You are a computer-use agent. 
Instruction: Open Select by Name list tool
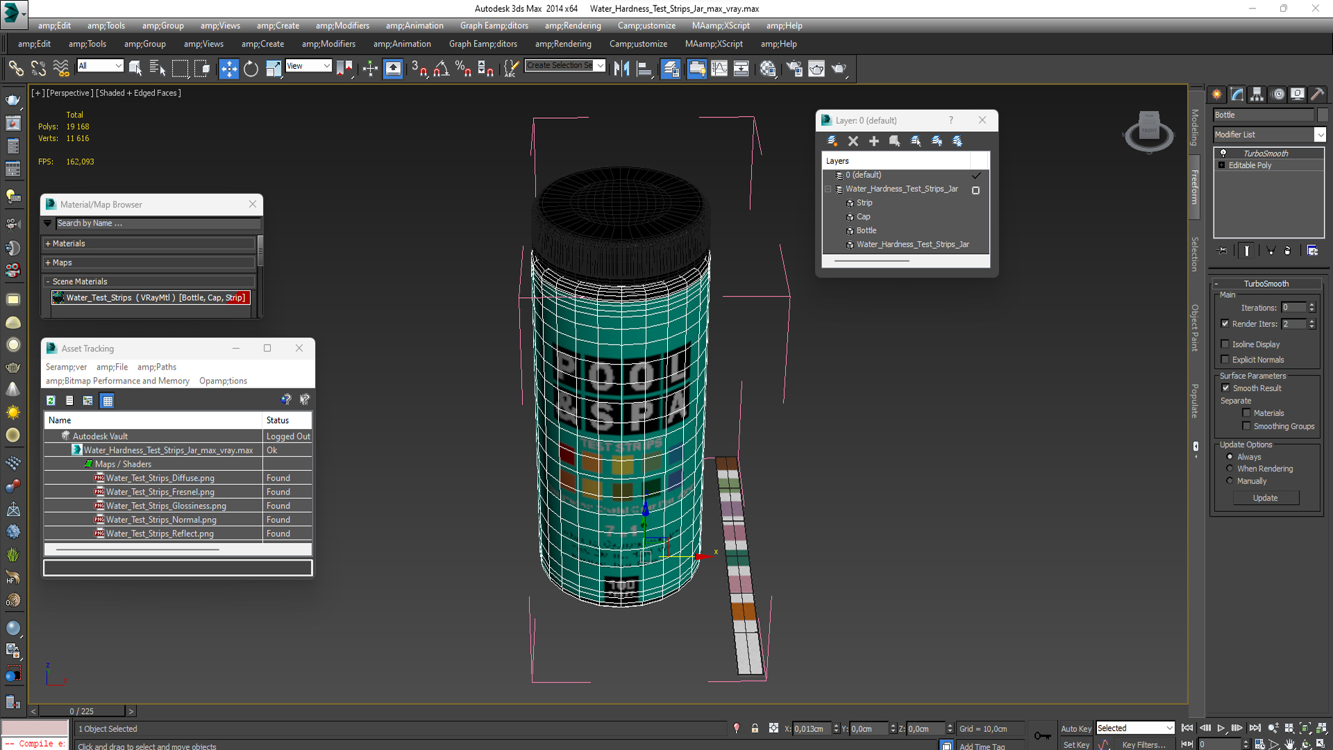158,69
